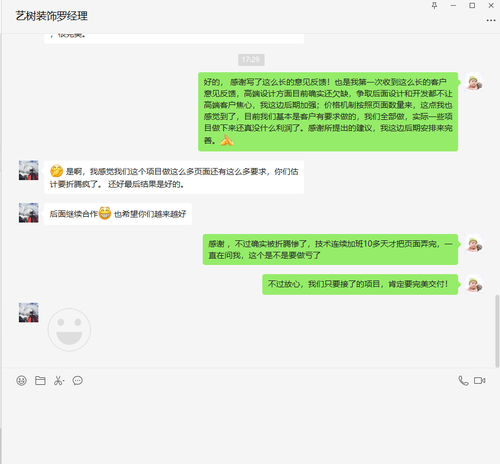
Task: Pin the chat window on top
Action: [x=434, y=5]
